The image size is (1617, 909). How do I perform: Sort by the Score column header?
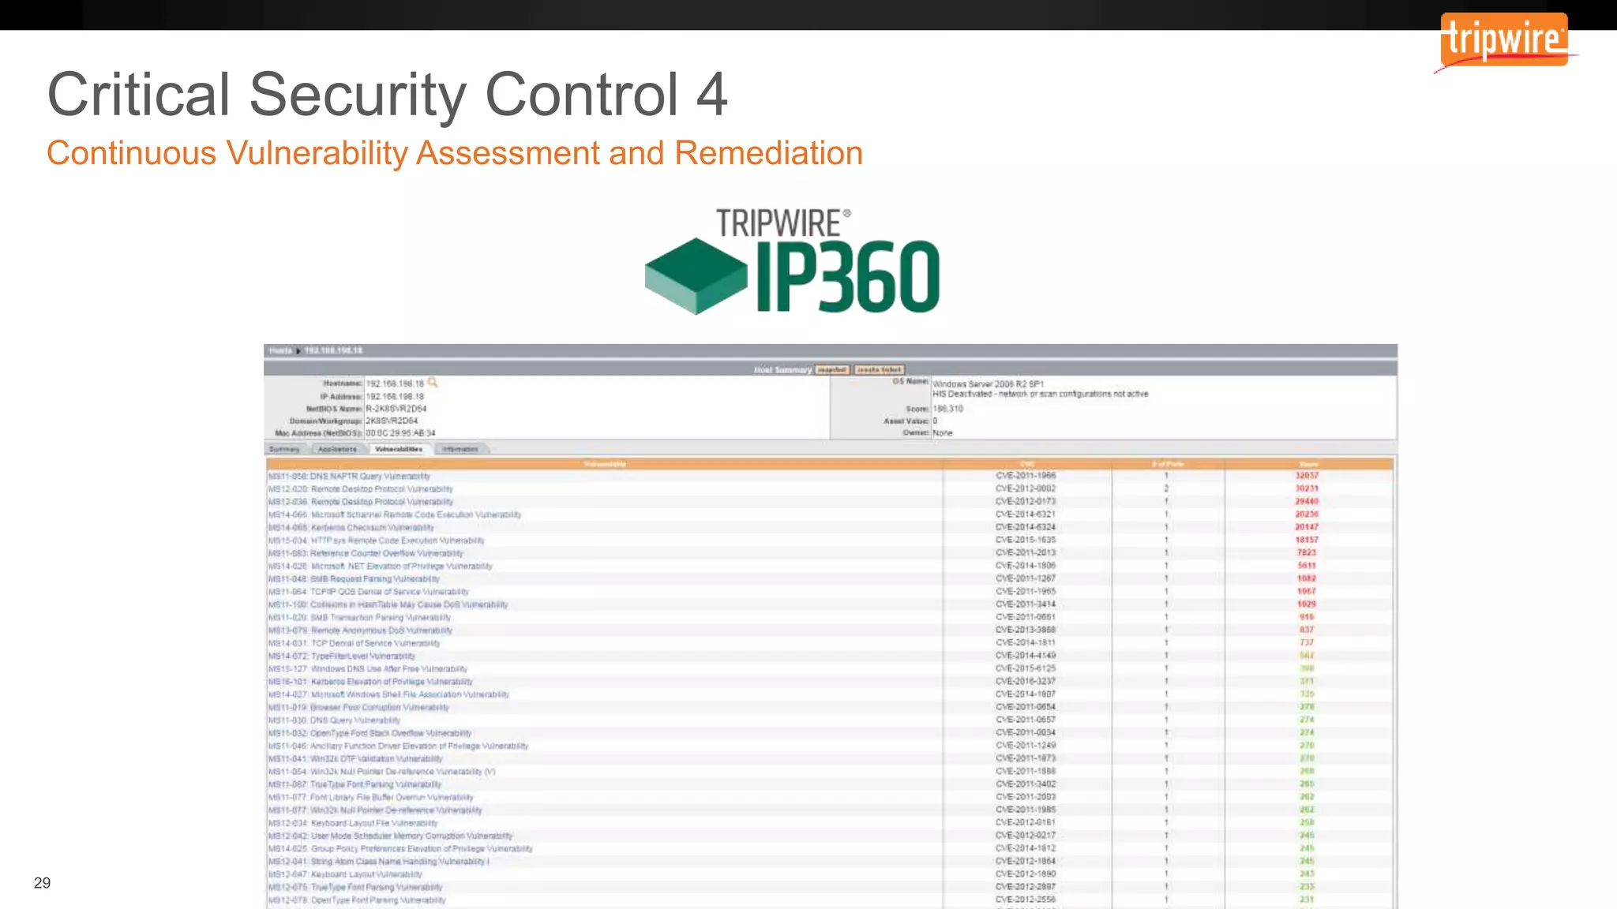point(1307,464)
